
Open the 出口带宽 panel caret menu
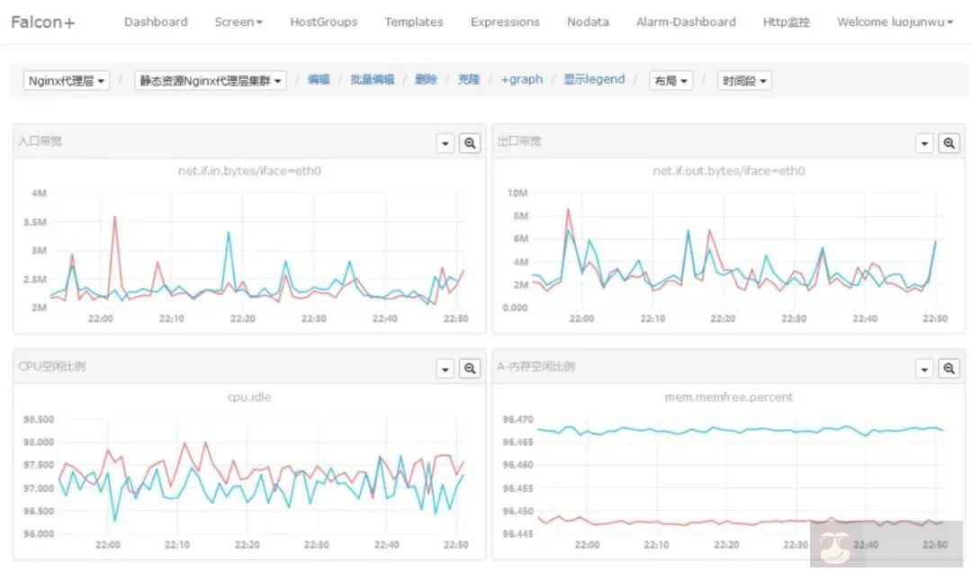[x=924, y=143]
